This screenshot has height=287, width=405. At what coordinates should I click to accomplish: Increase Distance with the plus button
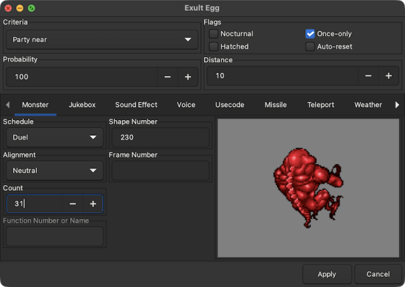[389, 76]
